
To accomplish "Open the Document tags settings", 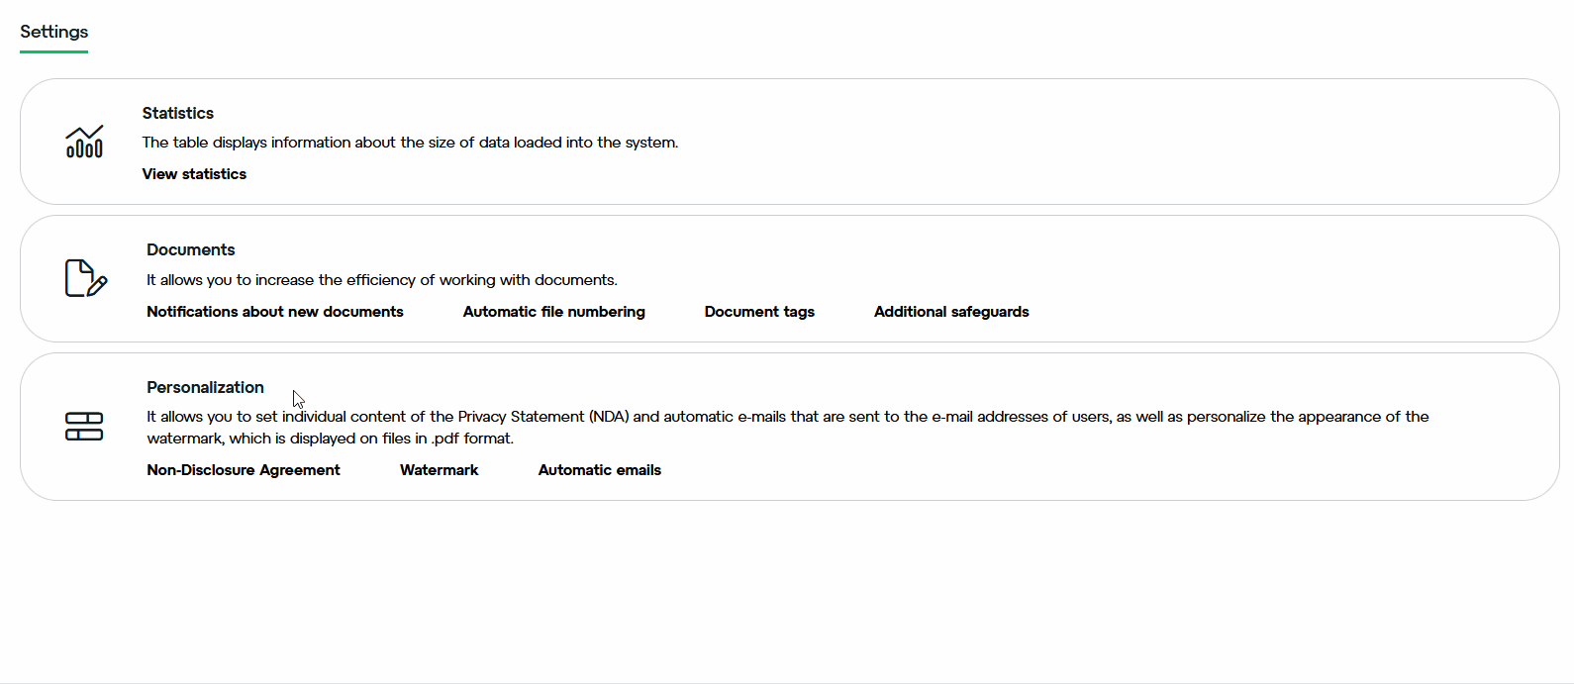I will click(759, 312).
